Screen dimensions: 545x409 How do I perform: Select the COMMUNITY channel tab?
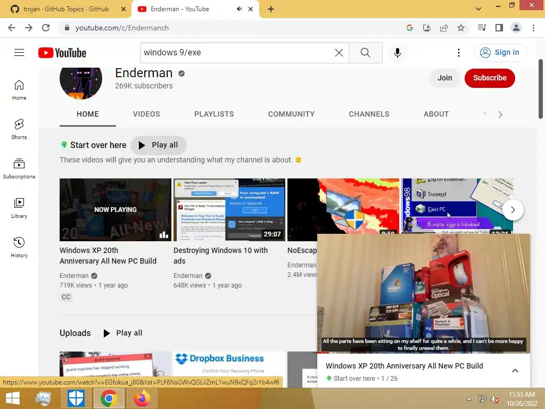291,114
